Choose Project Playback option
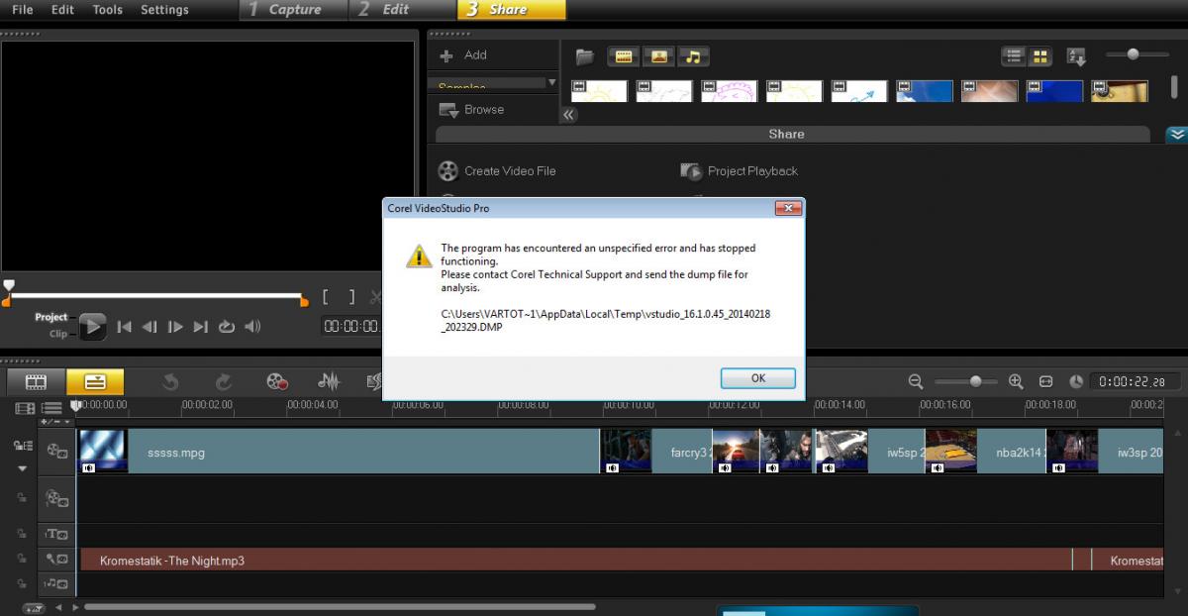 click(740, 171)
